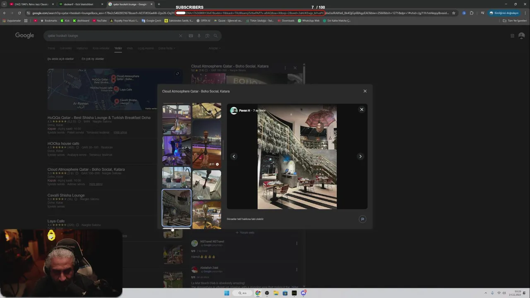The width and height of the screenshot is (530, 298).
Task: Open the YouTube bookmark
Action: click(x=99, y=21)
